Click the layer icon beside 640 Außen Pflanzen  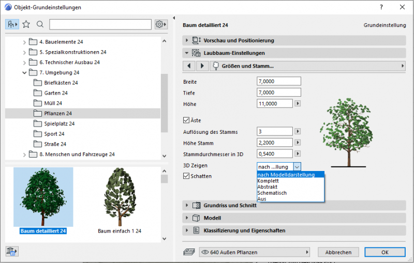coord(189,252)
